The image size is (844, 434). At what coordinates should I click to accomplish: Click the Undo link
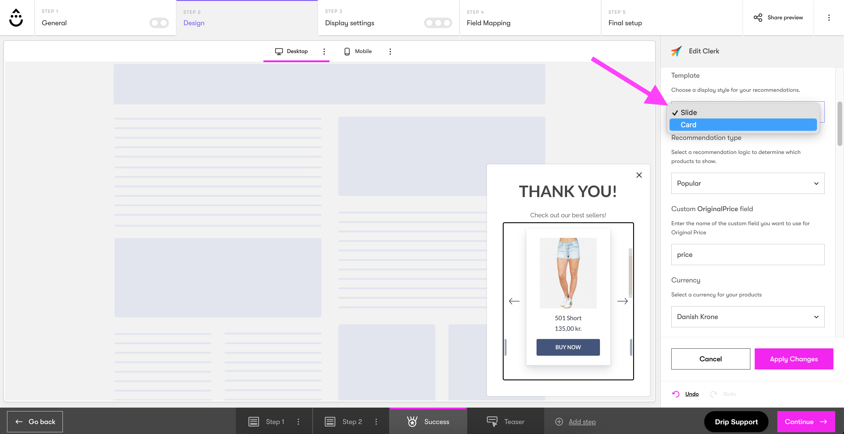pos(692,394)
